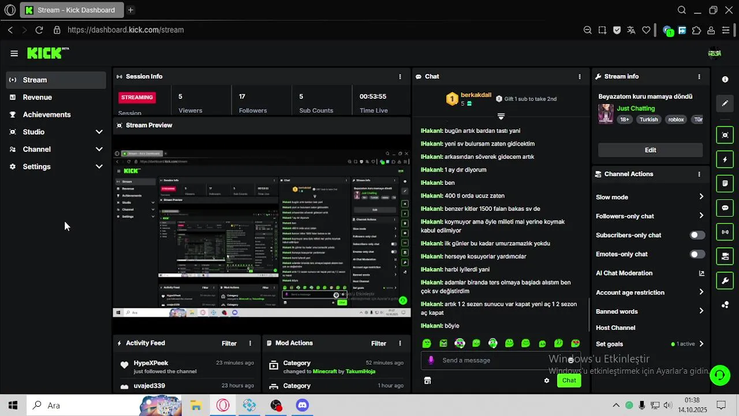Open the emoji picker in message box

point(570,360)
